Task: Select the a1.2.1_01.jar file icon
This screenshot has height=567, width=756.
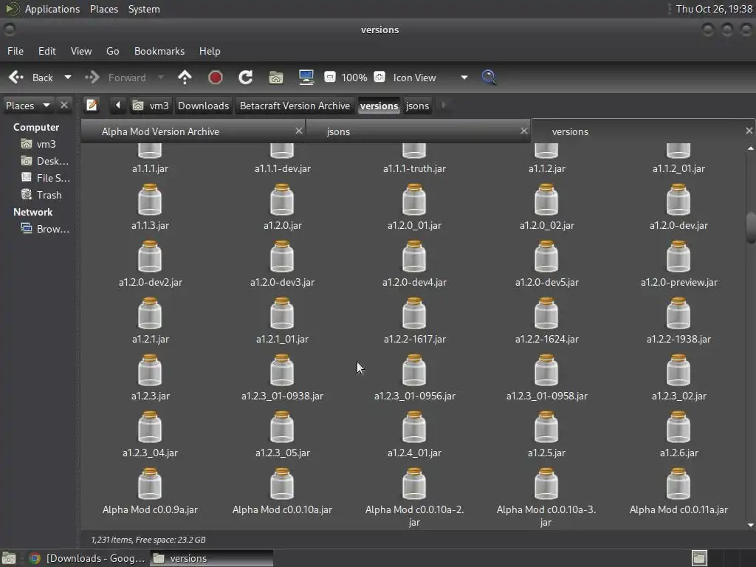Action: [282, 313]
